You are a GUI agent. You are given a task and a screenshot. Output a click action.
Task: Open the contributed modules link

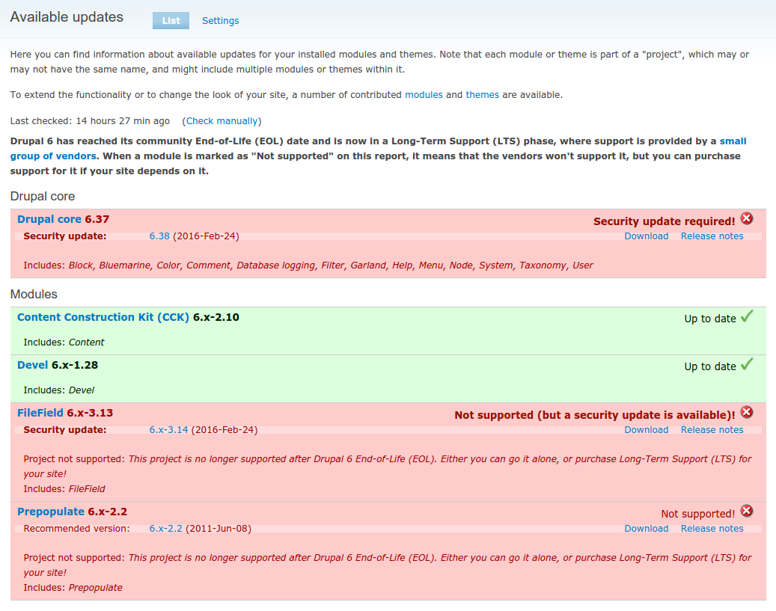point(424,94)
